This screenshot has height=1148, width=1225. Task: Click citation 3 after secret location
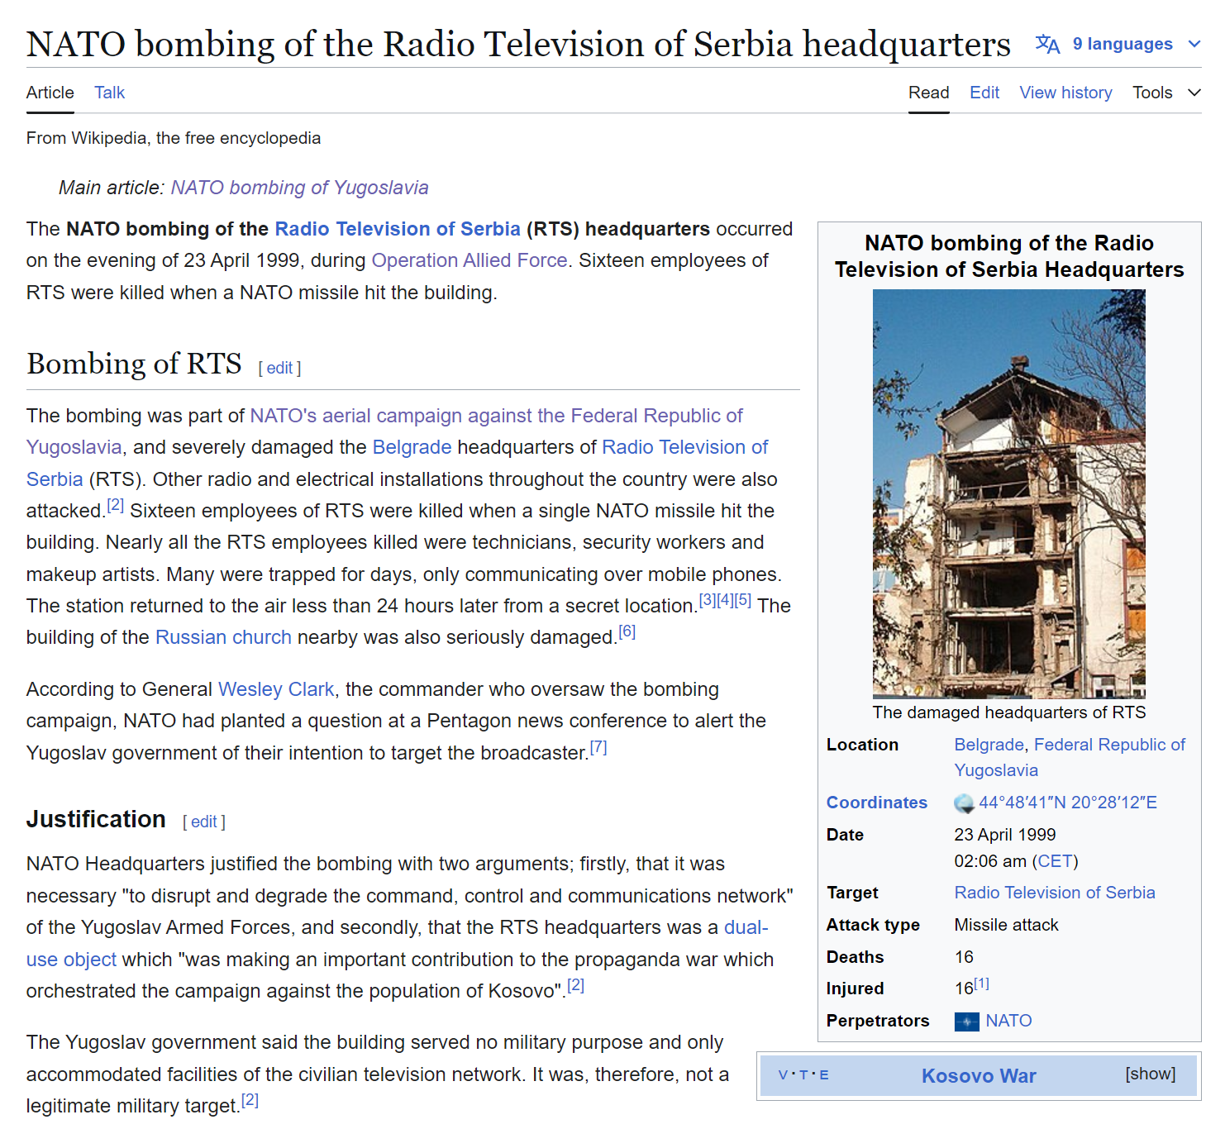708,600
